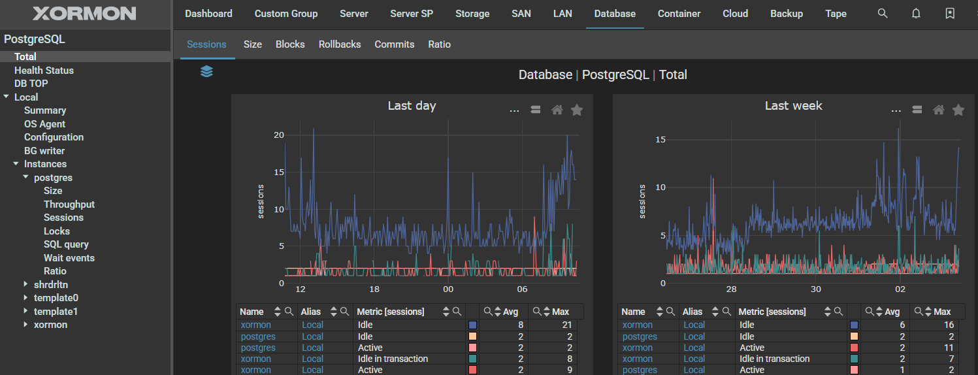Toggle the legend icon on Last week graph
This screenshot has height=375, width=978.
point(917,110)
